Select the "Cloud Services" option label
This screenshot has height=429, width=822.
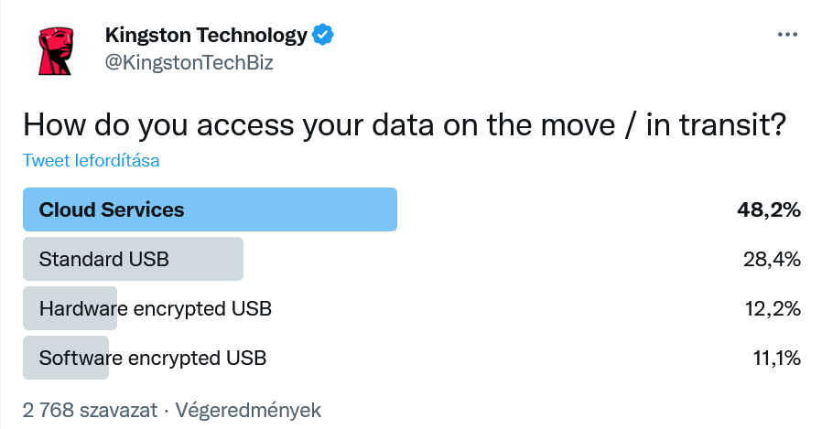click(x=112, y=209)
